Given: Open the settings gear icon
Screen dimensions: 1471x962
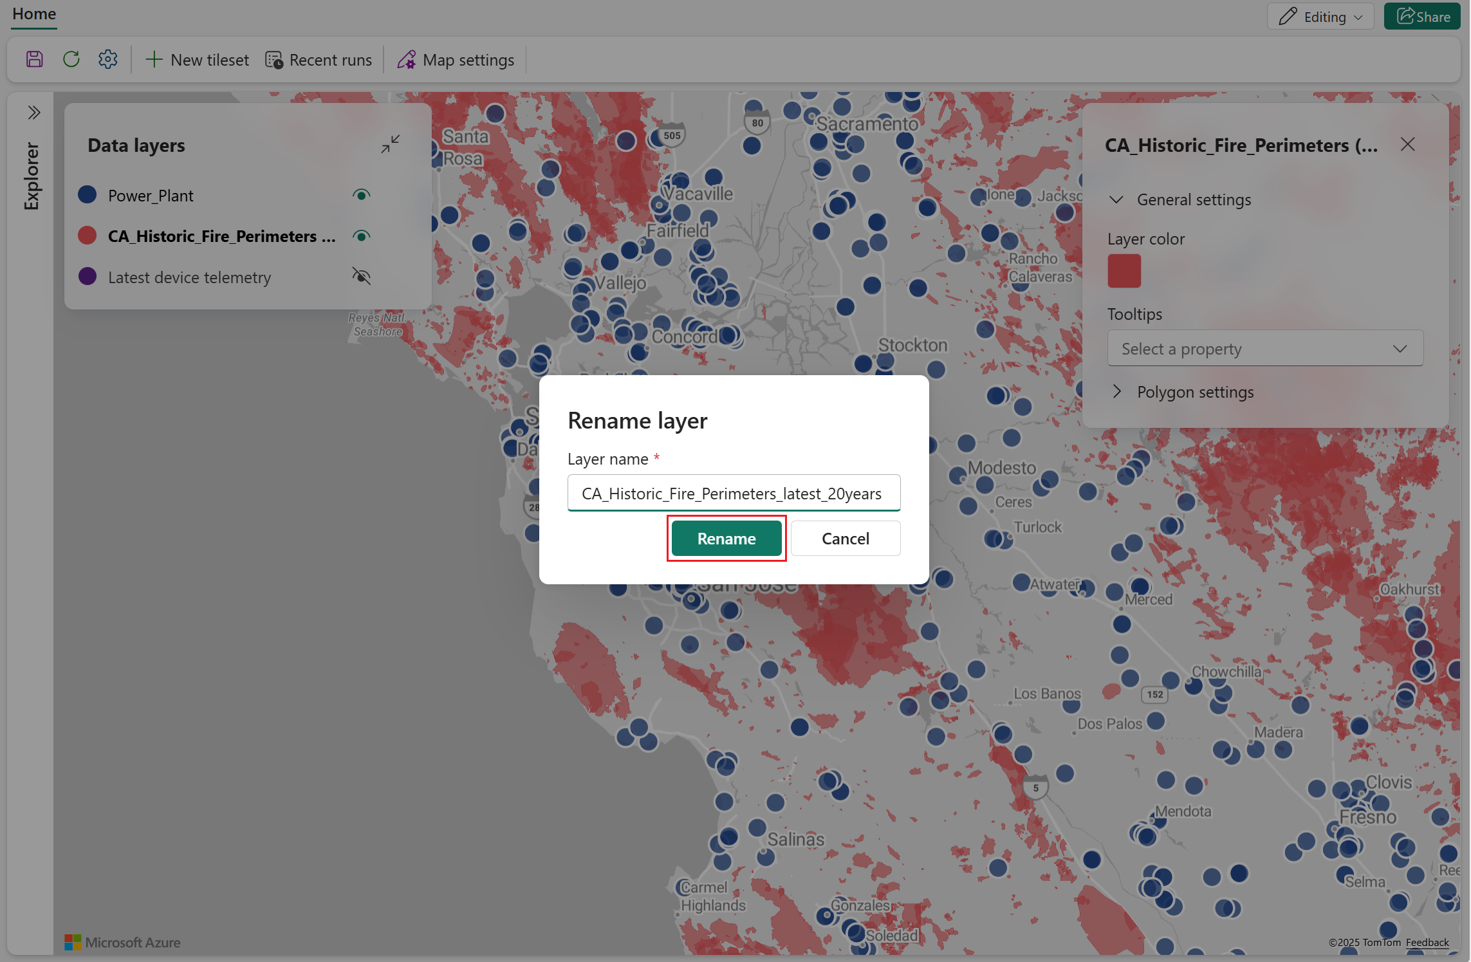Looking at the screenshot, I should (x=107, y=60).
